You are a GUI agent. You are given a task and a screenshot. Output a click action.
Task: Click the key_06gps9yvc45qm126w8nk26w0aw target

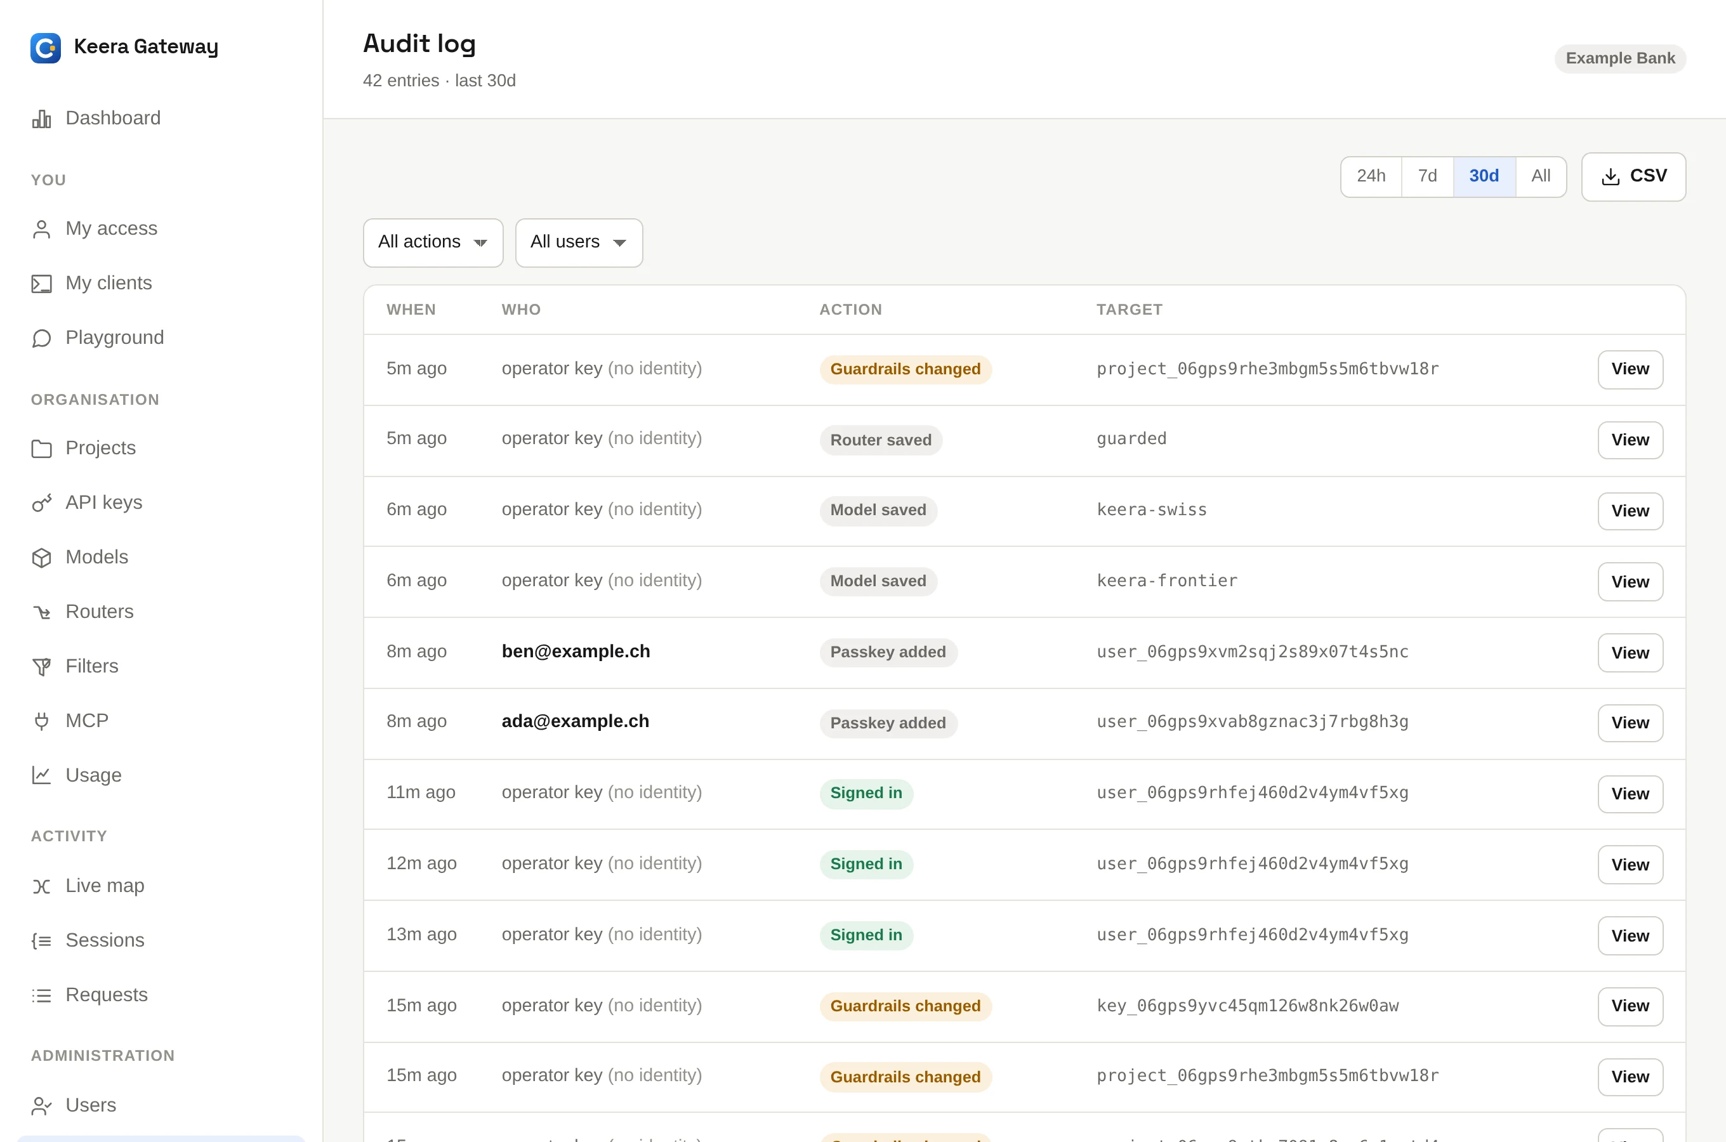[x=1247, y=1006]
